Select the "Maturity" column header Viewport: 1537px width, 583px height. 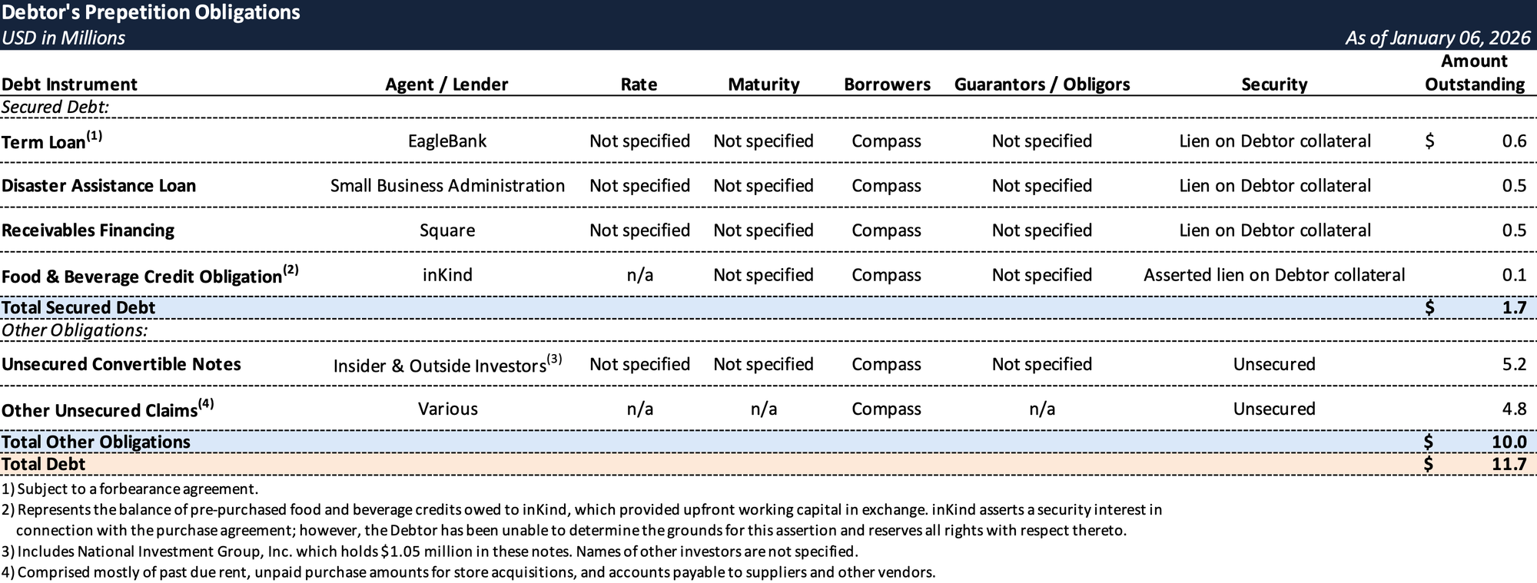click(x=763, y=84)
